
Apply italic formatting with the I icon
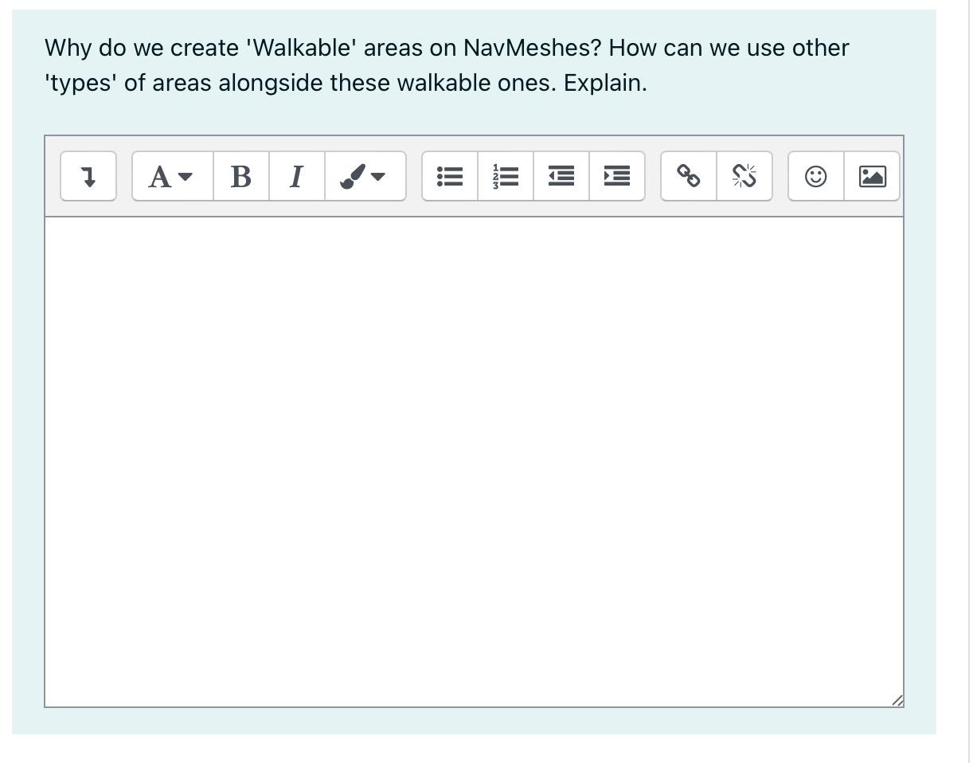coord(295,177)
